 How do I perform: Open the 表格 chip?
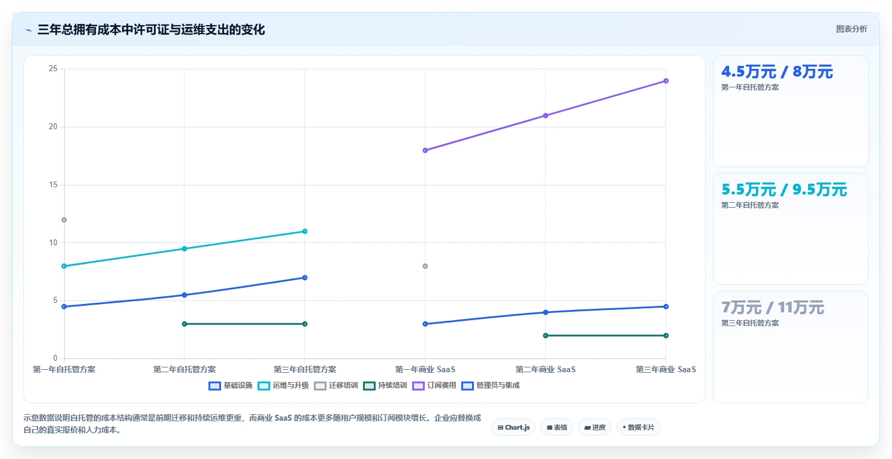pyautogui.click(x=557, y=427)
